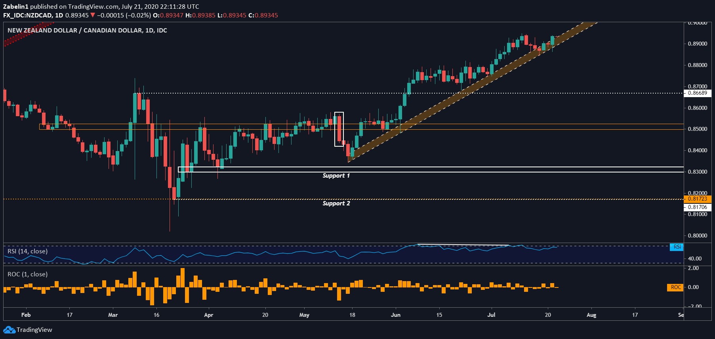Click the orange 0.81723 price label

pyautogui.click(x=698, y=199)
